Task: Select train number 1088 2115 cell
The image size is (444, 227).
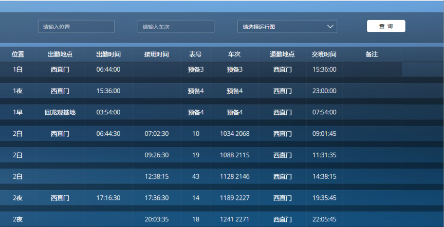Action: [234, 155]
